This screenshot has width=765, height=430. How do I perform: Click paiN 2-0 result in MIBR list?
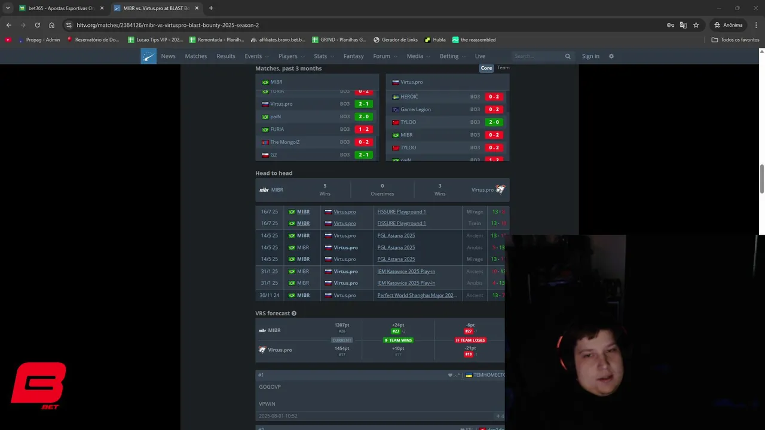click(363, 116)
